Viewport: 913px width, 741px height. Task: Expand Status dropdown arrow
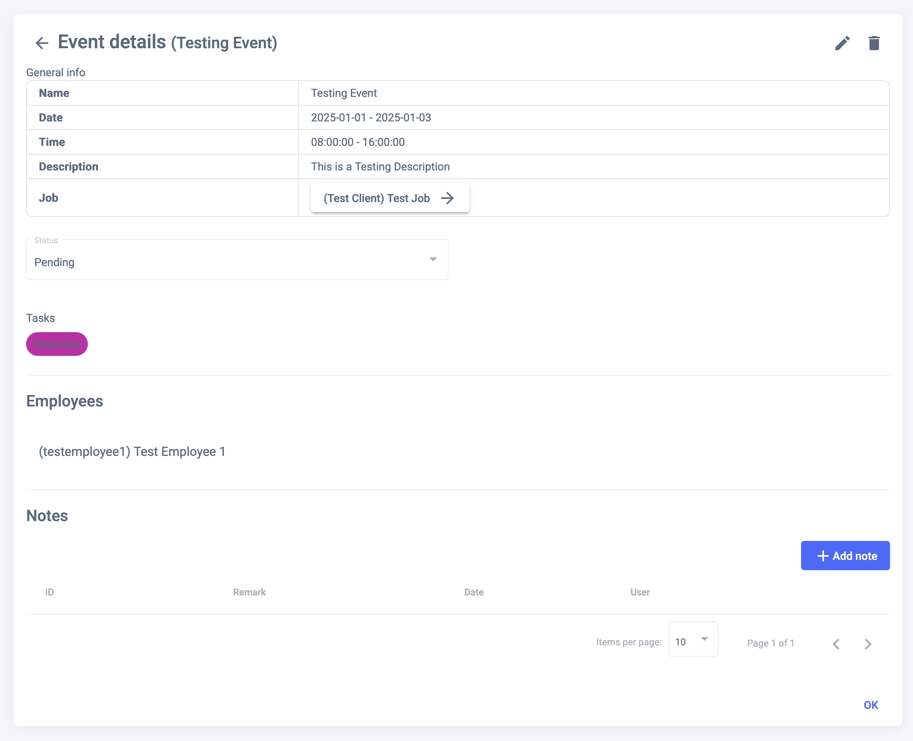(x=433, y=259)
